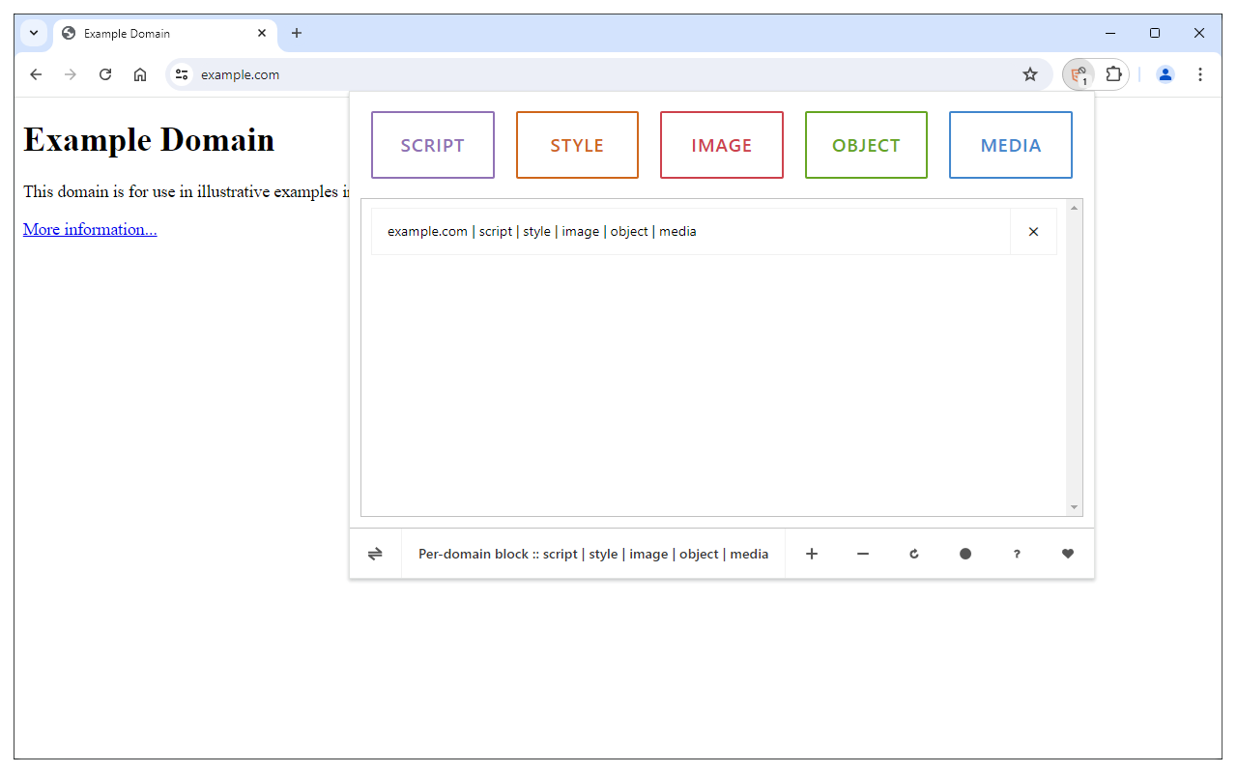Open help using the question mark icon

click(1016, 553)
